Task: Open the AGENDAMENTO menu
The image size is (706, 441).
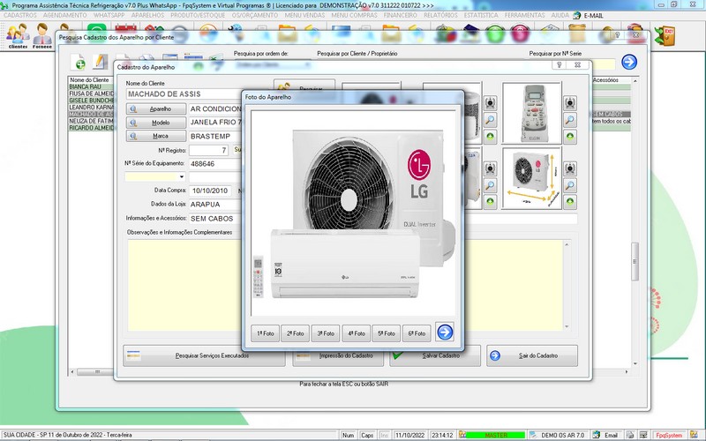Action: click(x=65, y=15)
